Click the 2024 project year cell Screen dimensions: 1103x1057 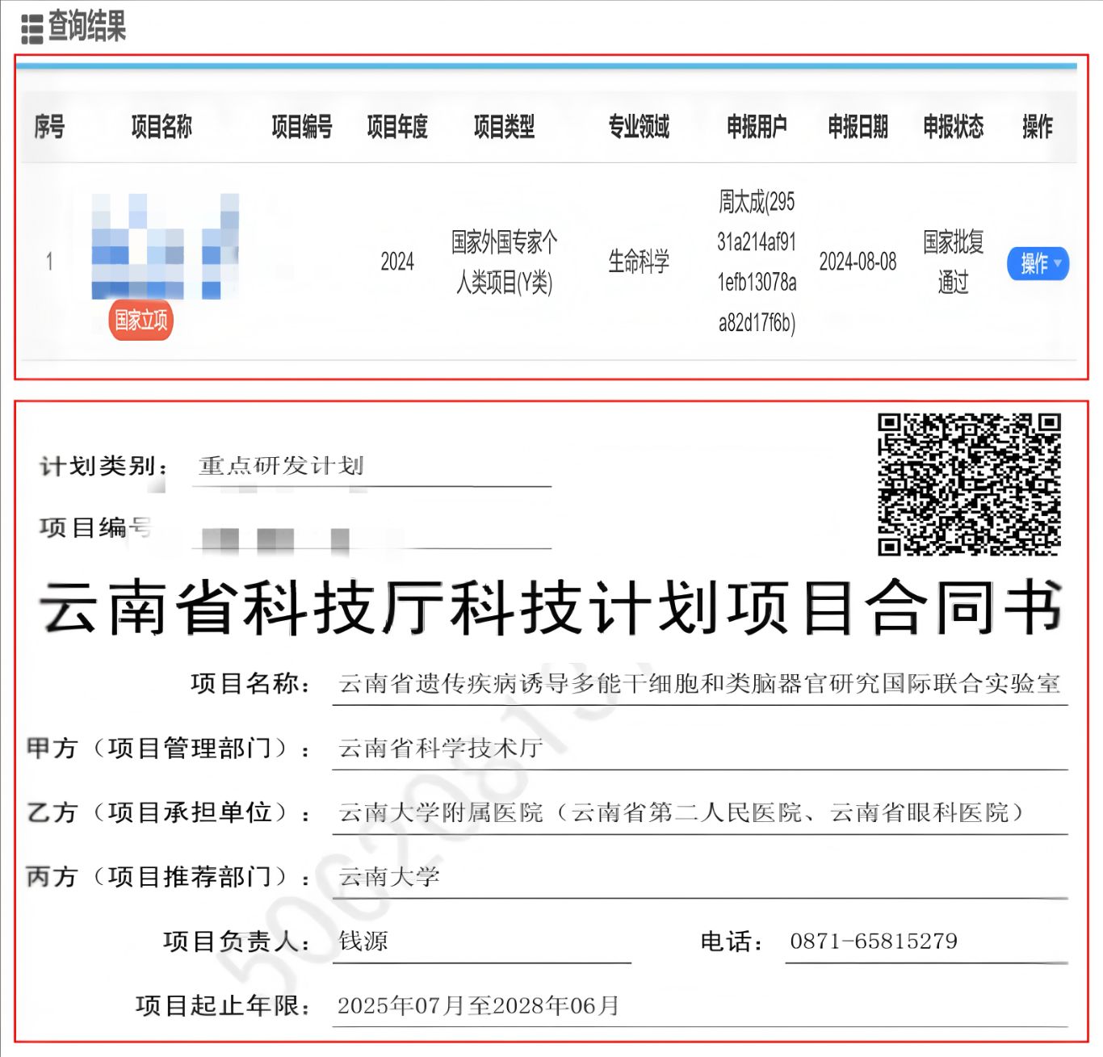[x=397, y=262]
